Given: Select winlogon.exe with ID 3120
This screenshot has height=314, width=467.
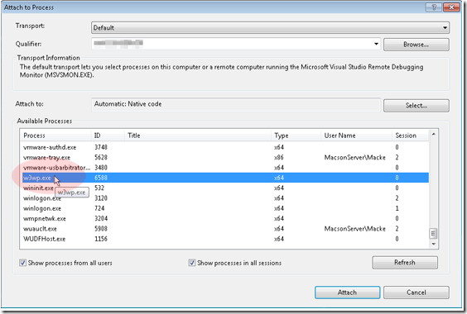Looking at the screenshot, I should [x=225, y=198].
